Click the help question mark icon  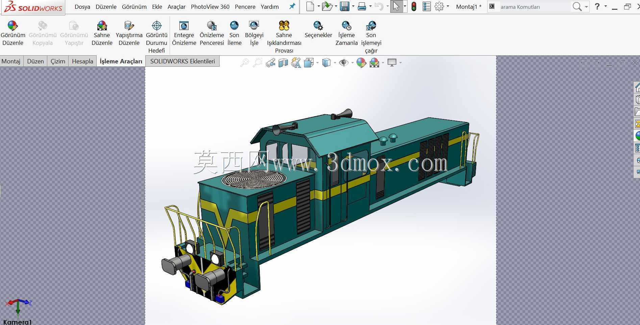click(597, 6)
